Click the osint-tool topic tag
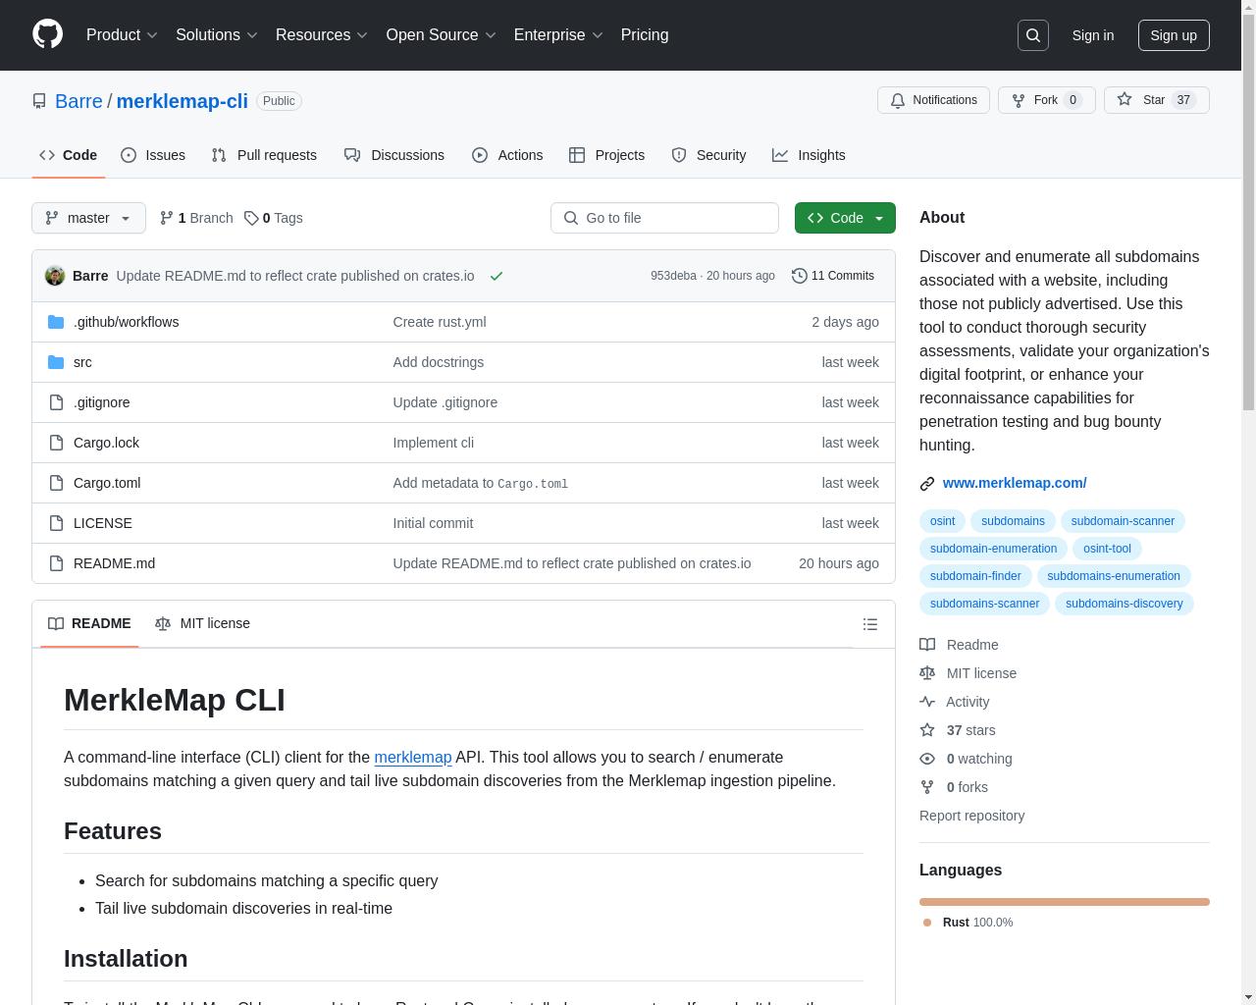 [1107, 549]
